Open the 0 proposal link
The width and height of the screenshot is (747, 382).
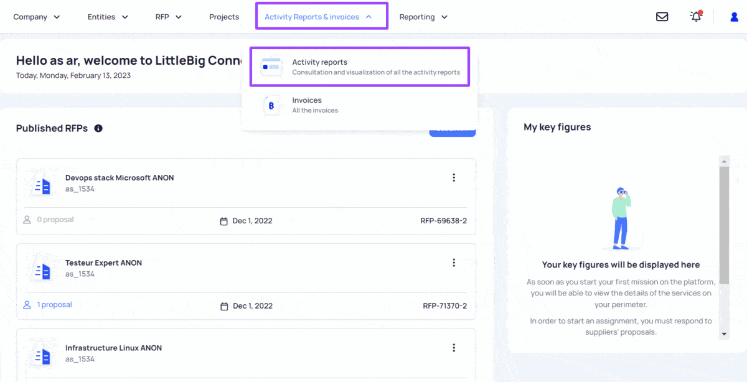(55, 220)
